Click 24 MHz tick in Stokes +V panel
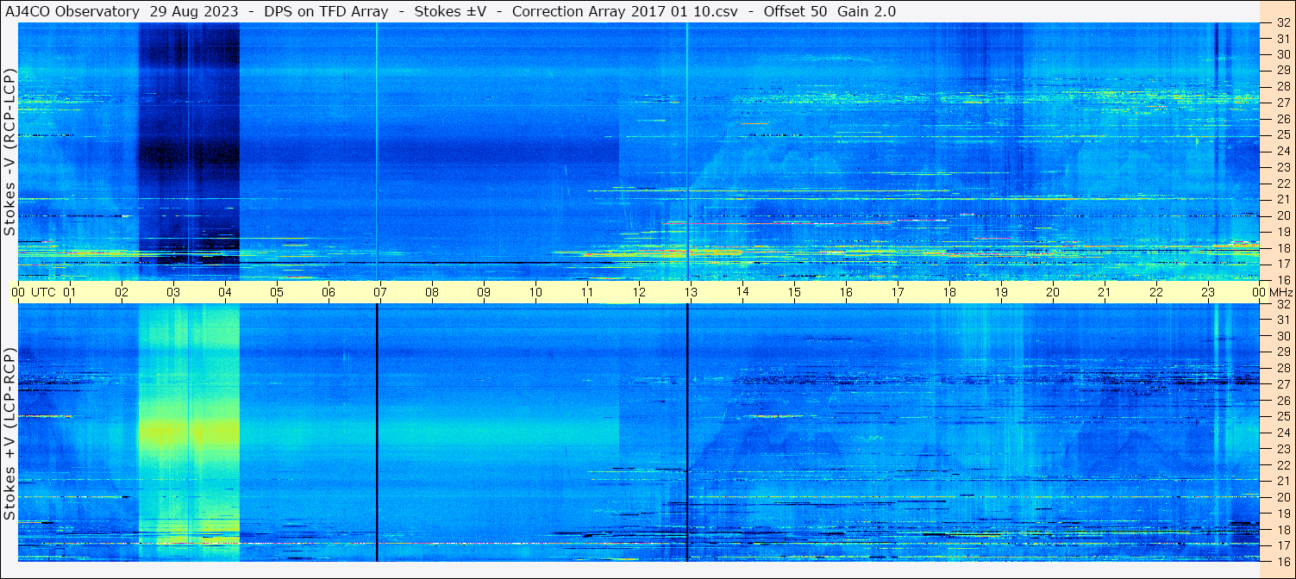The image size is (1296, 579). pyautogui.click(x=1282, y=433)
